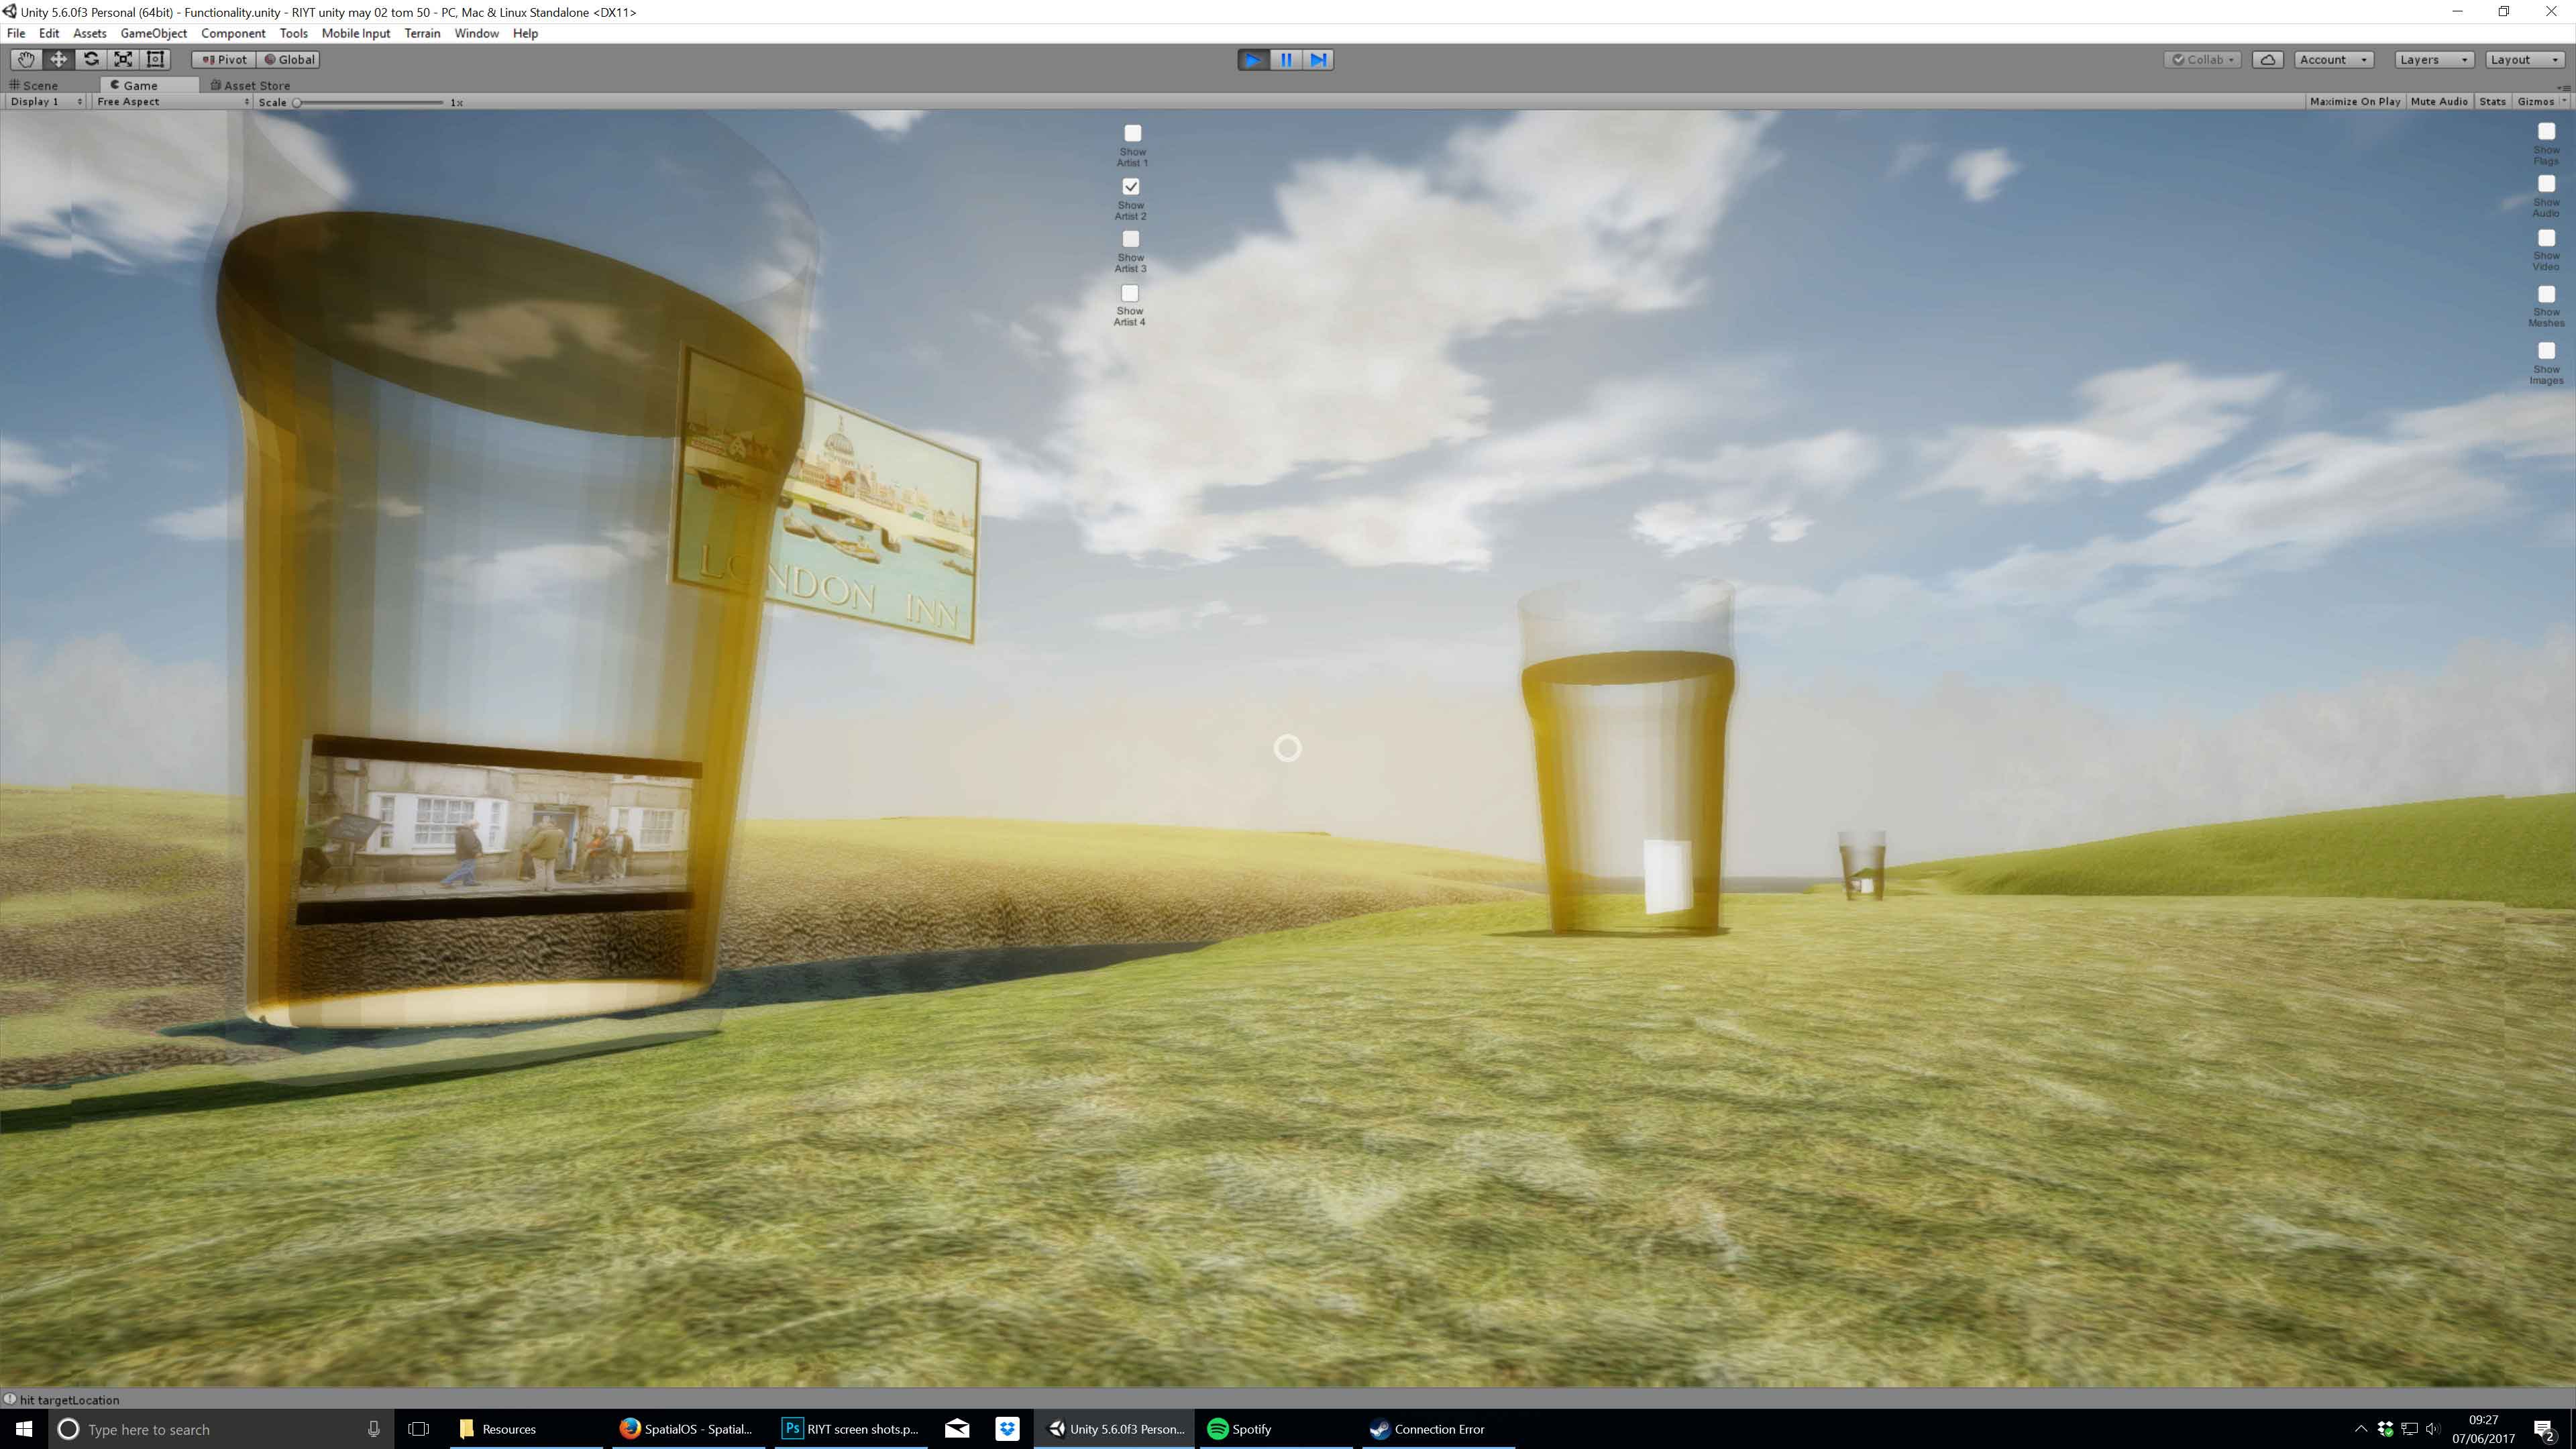Select the Move tool
This screenshot has height=1449, width=2576.
tap(58, 59)
